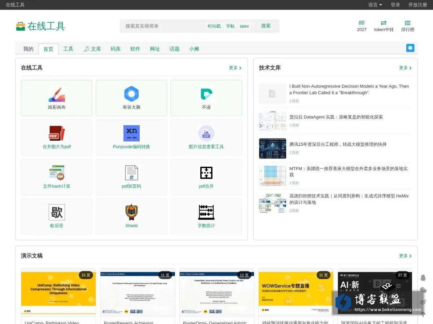This screenshot has width=433, height=324.
Task: Click the 搜索 button
Action: [266, 26]
